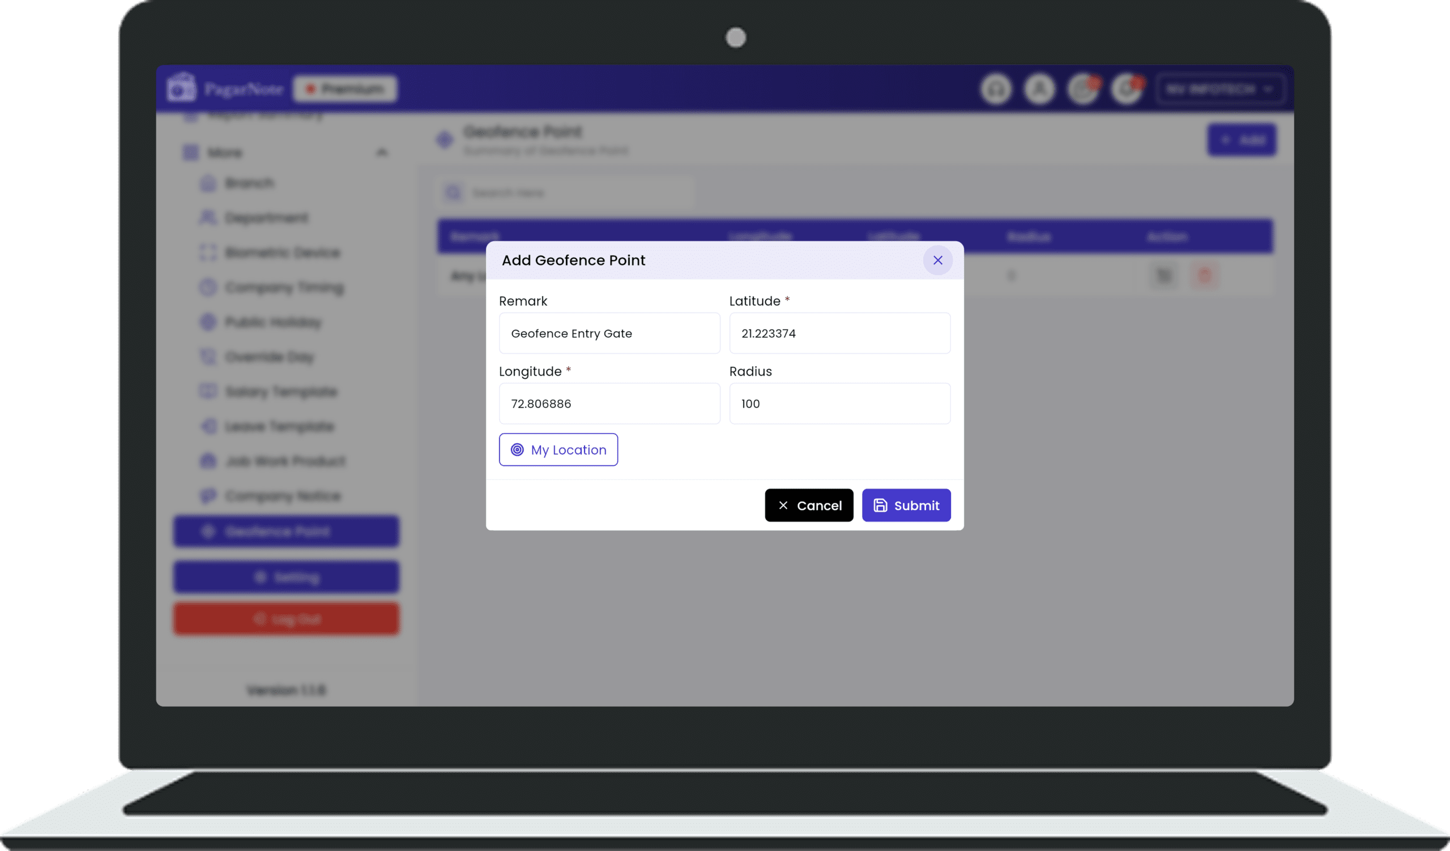Cancel the geofence point form
Viewport: 1450px width, 851px height.
pyautogui.click(x=808, y=506)
